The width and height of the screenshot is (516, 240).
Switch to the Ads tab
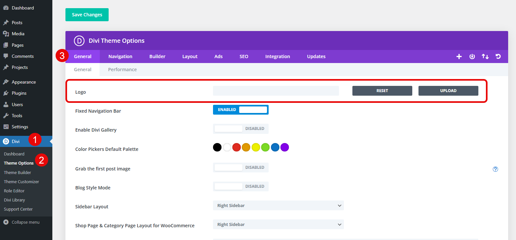click(x=219, y=56)
